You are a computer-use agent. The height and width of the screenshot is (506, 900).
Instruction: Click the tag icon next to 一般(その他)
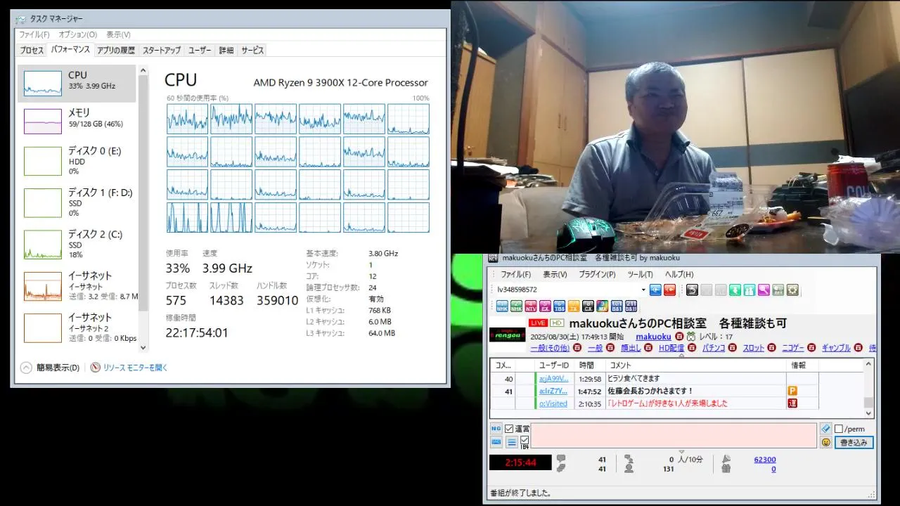[x=577, y=348]
